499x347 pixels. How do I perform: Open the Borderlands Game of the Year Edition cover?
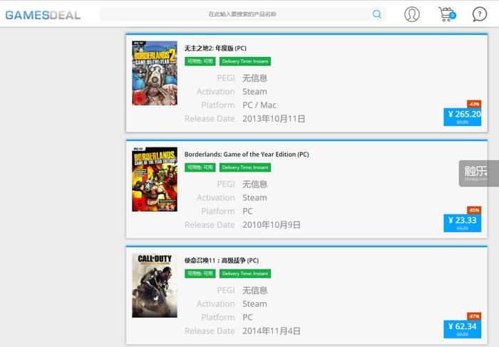[x=155, y=179]
